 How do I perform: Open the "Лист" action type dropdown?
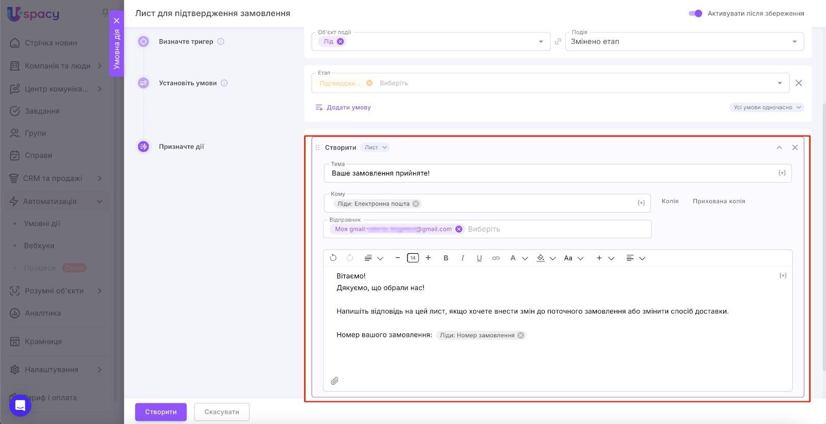click(x=375, y=148)
